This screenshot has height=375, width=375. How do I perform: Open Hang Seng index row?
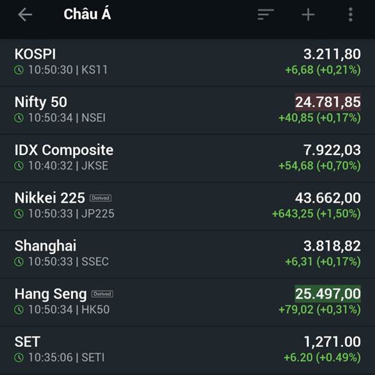tap(187, 302)
